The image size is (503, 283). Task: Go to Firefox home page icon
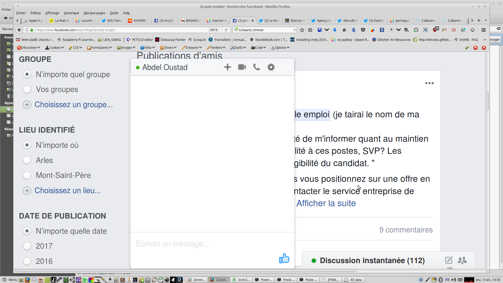tap(344, 30)
